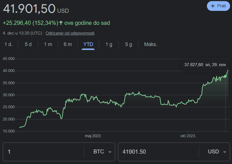Viewport: 232px width, 164px height.
Task: Click the YTD tab
Action: (x=88, y=44)
